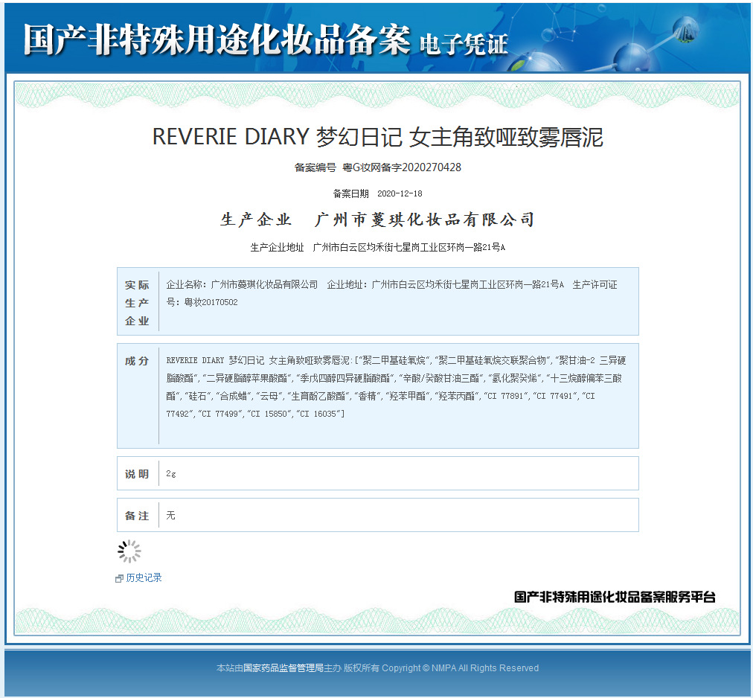The width and height of the screenshot is (753, 698).
Task: Click manufacturer address line below 生产企业 heading
Action: (377, 247)
